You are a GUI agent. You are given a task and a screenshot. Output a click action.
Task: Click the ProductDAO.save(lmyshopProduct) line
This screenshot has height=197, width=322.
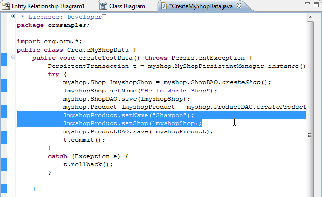(x=138, y=132)
